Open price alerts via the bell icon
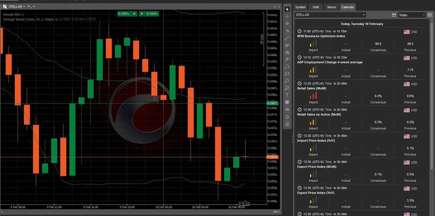Image resolution: width=435 pixels, height=216 pixels. click(x=287, y=117)
